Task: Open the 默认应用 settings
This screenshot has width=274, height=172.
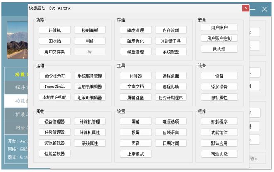Action: 219,143
